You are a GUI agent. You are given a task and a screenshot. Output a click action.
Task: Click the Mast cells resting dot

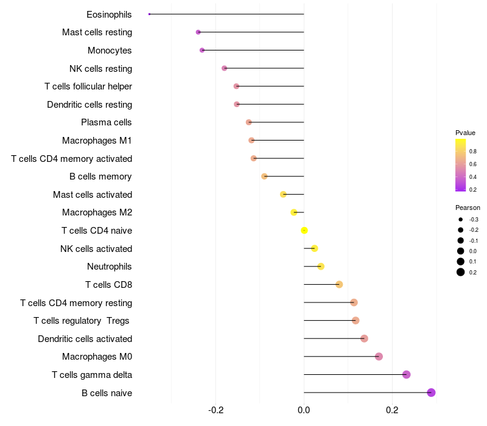click(x=198, y=32)
